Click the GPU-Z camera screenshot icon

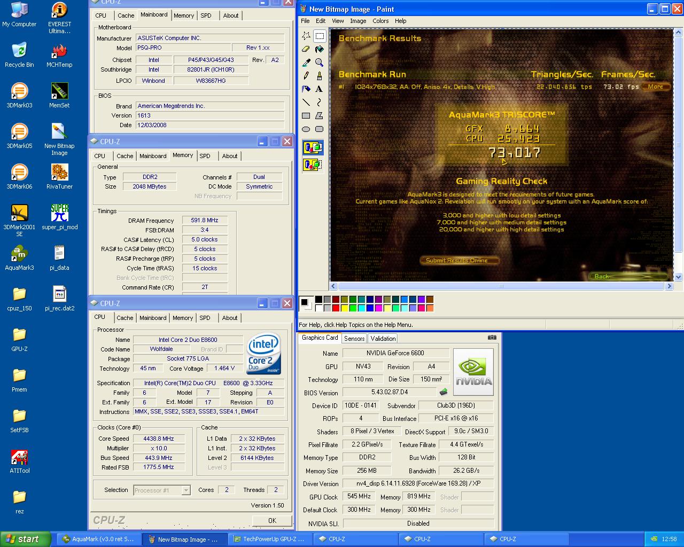492,338
